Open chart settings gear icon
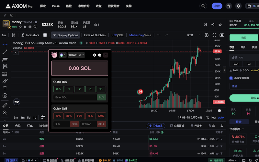Viewport: 259px width, 162px height. (x=207, y=35)
